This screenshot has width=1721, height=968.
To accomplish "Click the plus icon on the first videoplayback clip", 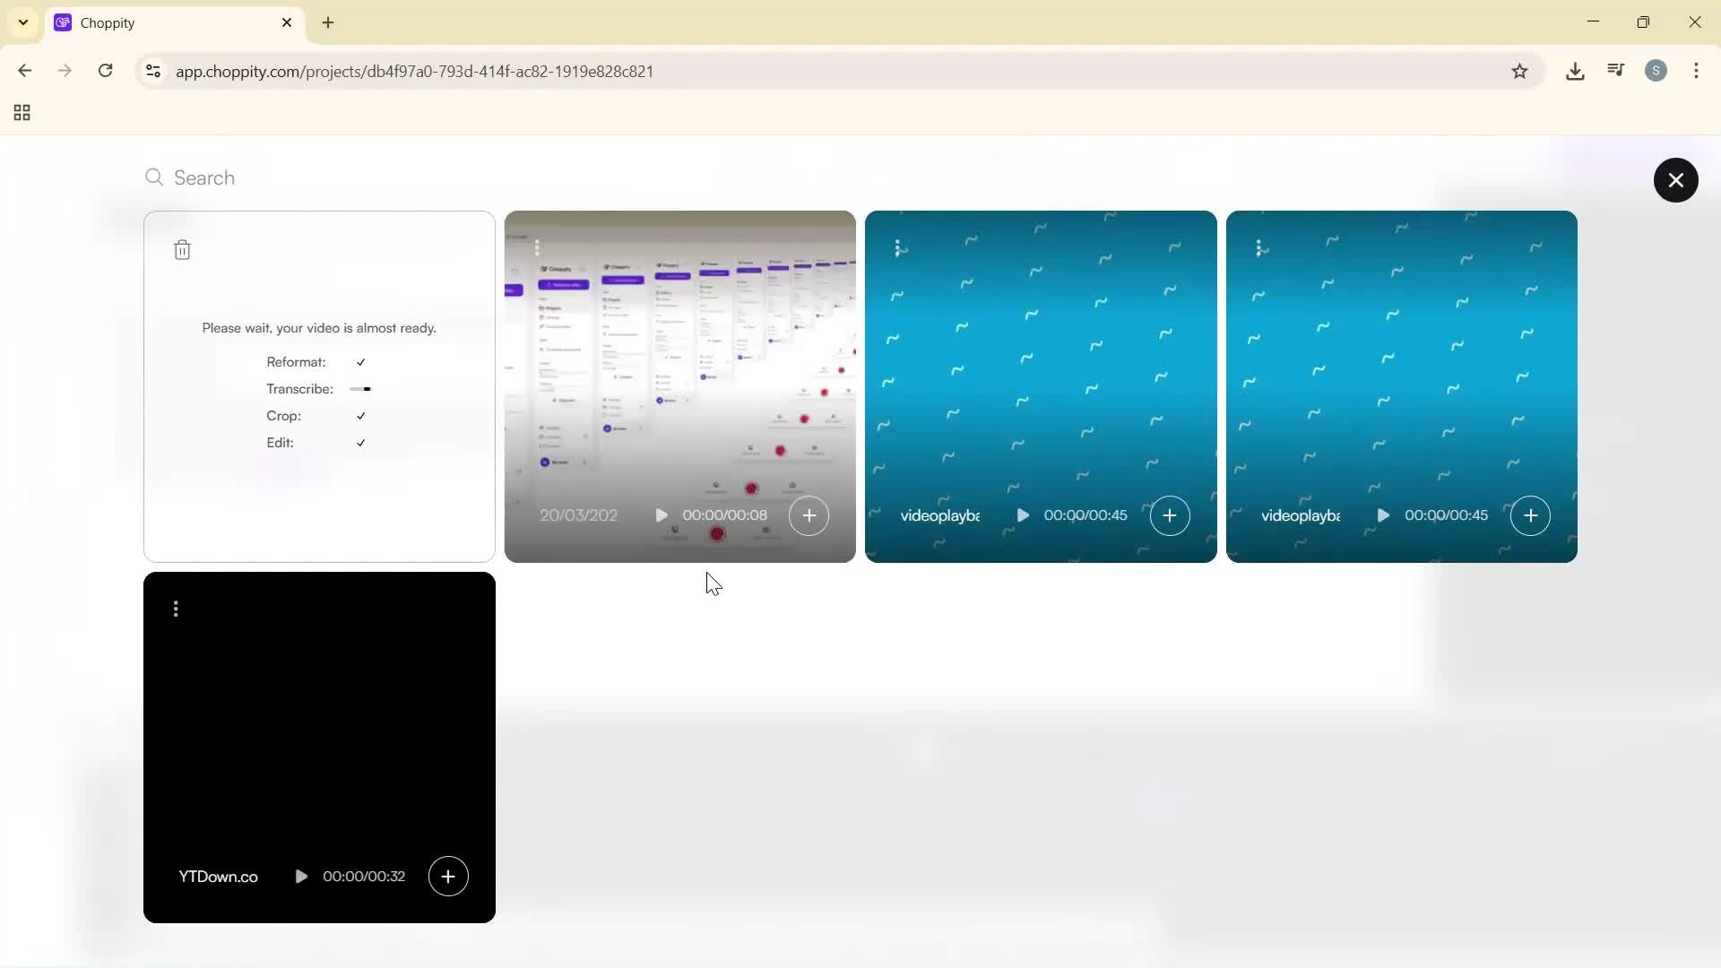I will click(x=1170, y=515).
